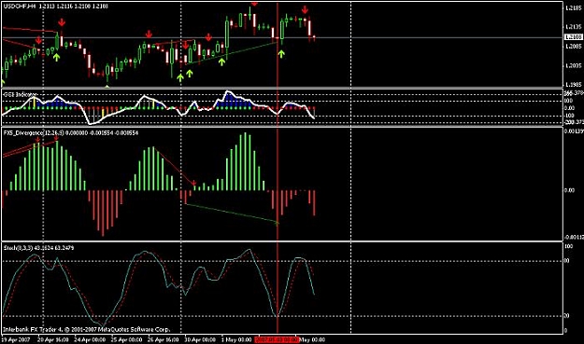
Task: Click the 26 Apr 16:00 date label
Action: point(164,339)
